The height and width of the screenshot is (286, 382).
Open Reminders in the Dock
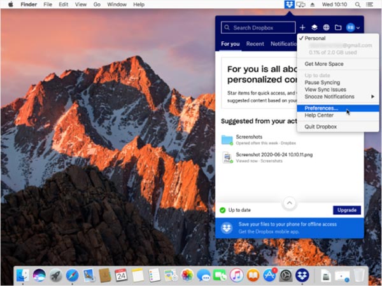[154, 275]
